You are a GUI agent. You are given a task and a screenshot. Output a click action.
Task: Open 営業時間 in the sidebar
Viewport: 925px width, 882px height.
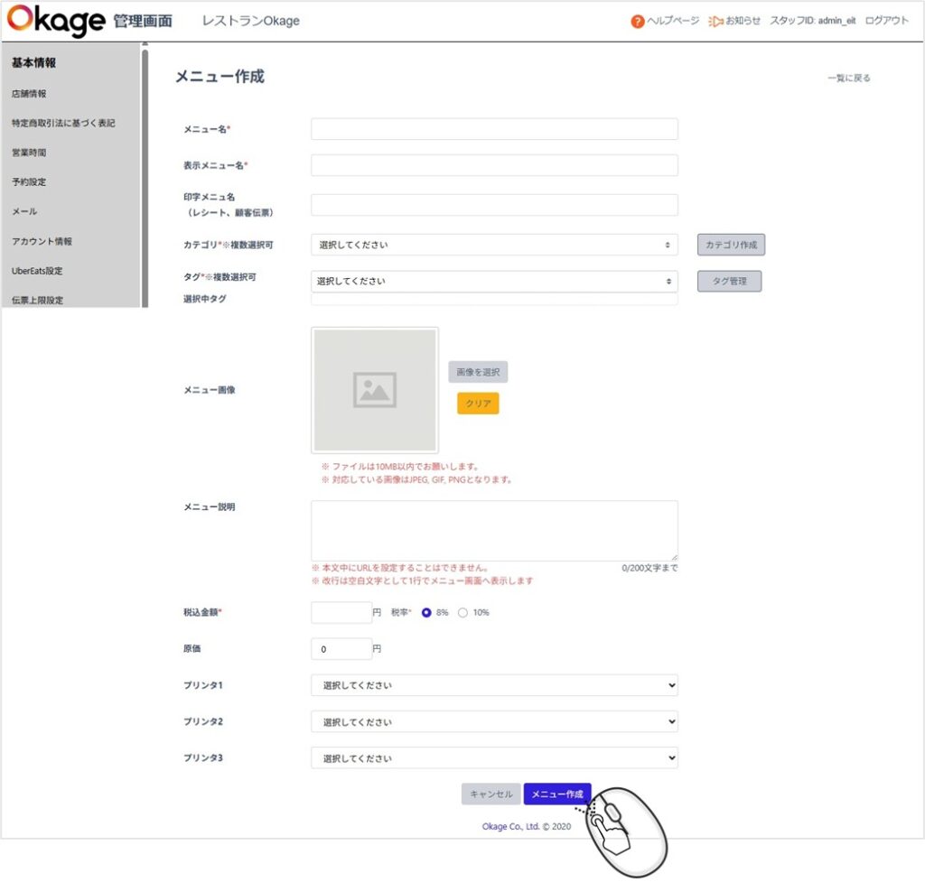point(29,153)
